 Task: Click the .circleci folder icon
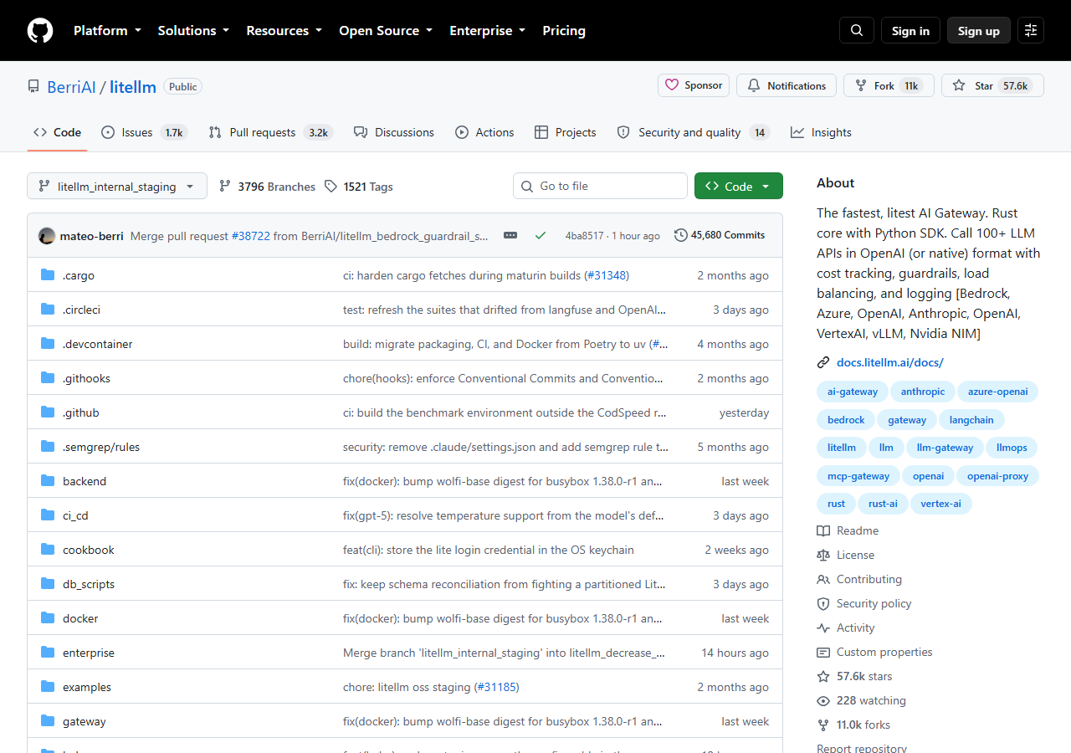pos(48,310)
